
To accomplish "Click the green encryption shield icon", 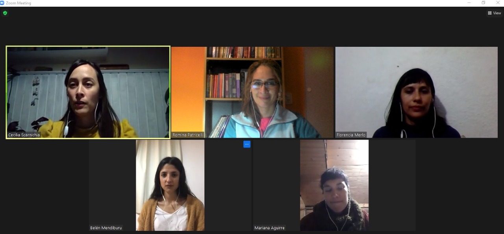I will [5, 13].
